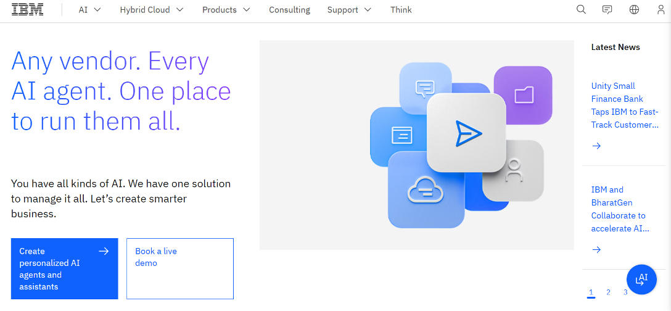Click the hero image with app tiles
The image size is (671, 311).
(x=416, y=145)
